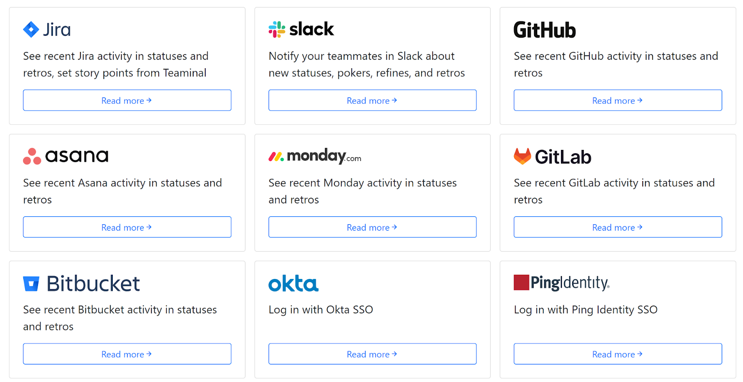Viewport: 743px width, 382px height.
Task: Open Read more for Okta SSO
Action: coord(372,354)
